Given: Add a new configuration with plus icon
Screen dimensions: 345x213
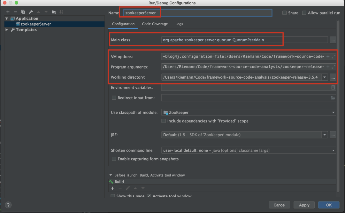Looking at the screenshot, I should tap(8, 12).
